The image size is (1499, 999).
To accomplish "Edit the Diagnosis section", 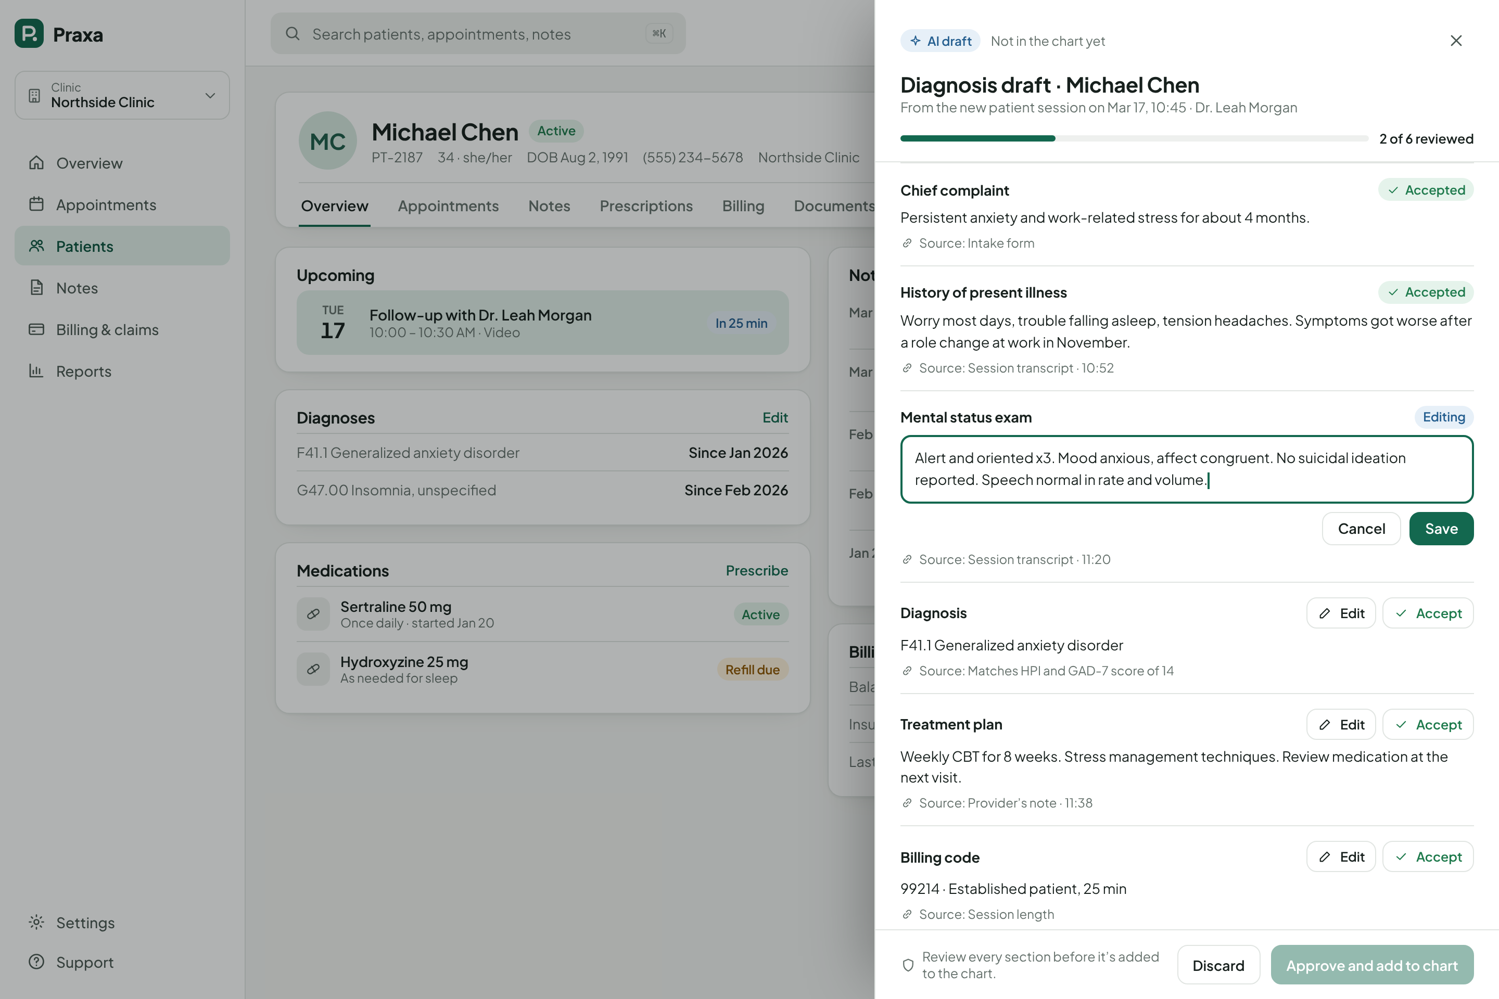I will tap(1341, 613).
